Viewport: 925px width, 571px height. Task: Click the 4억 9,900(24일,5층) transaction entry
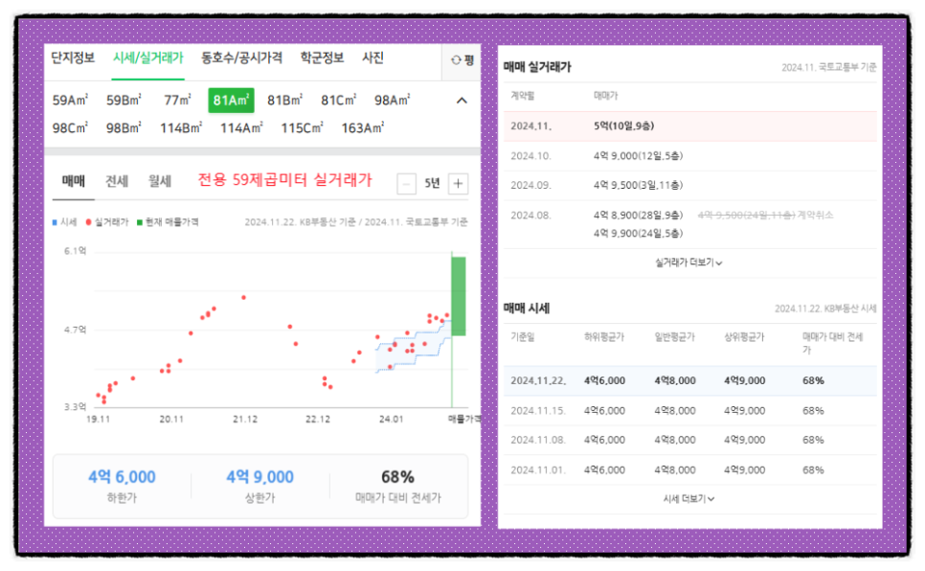pos(639,233)
